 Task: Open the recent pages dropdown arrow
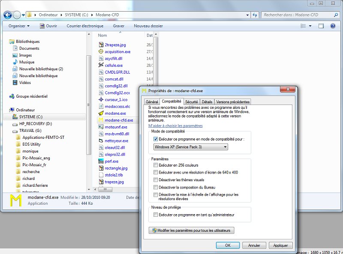[23, 15]
